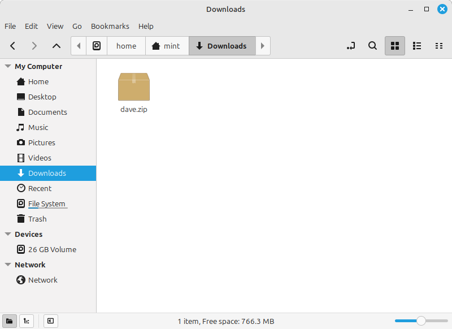Switch to list view

pyautogui.click(x=417, y=46)
